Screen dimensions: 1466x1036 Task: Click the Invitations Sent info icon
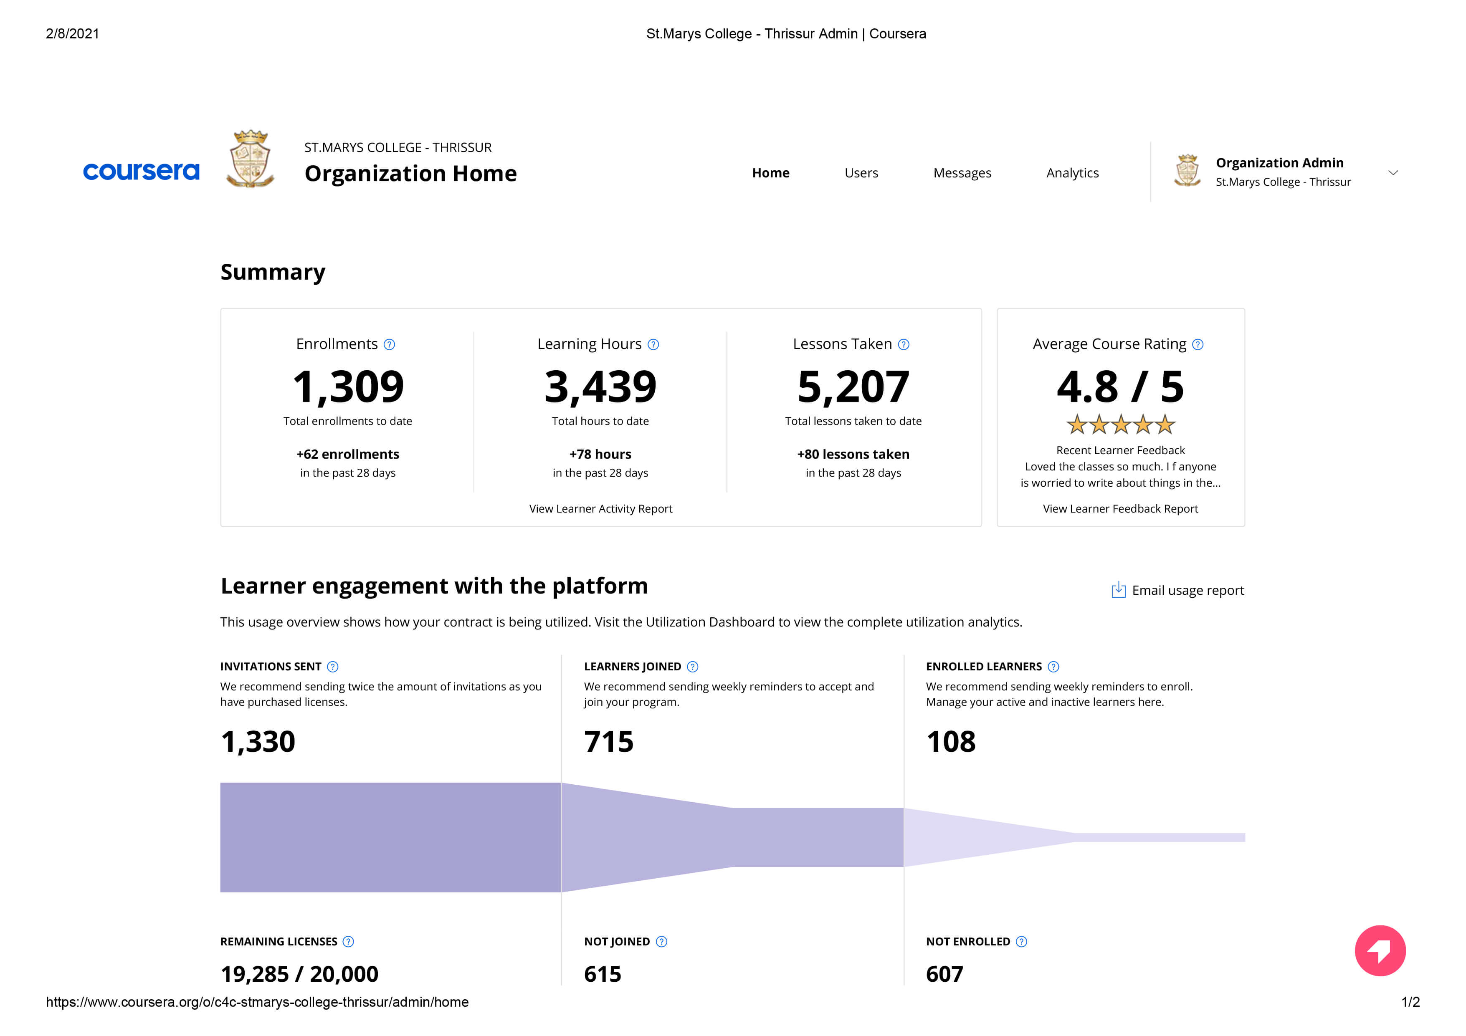coord(333,667)
